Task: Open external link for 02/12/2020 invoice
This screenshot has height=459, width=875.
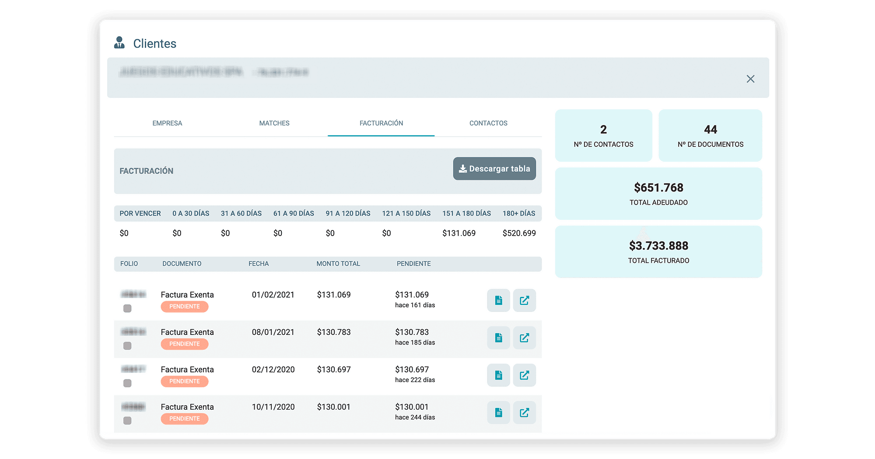Action: [x=524, y=375]
